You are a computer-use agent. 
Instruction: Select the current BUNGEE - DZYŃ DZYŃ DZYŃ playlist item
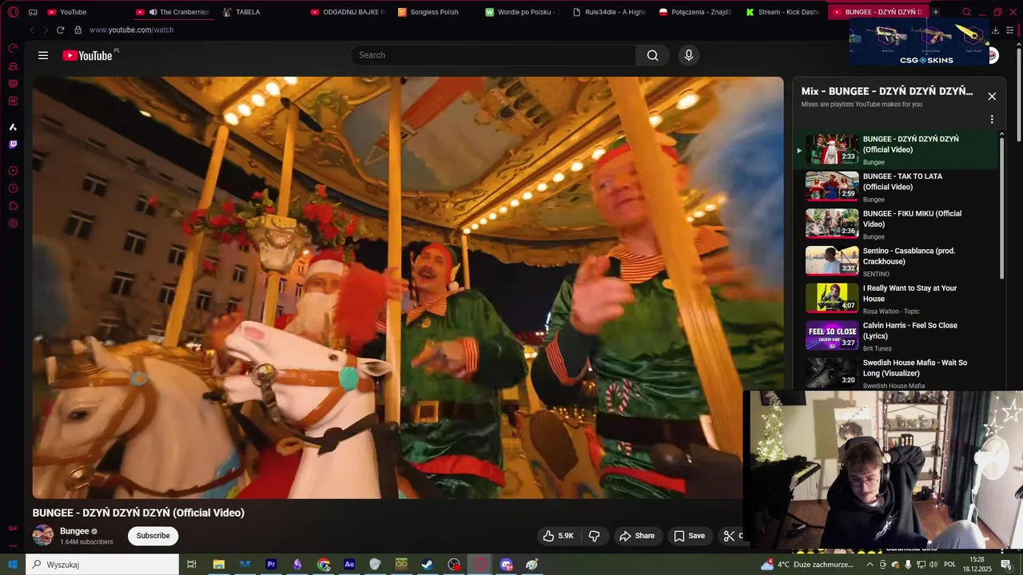[x=895, y=150]
